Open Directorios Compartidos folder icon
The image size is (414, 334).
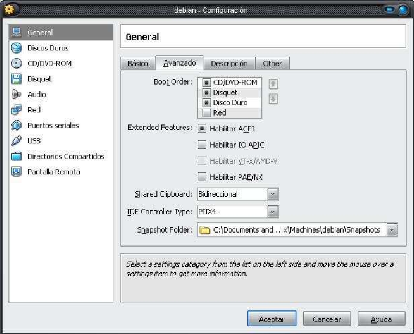point(16,156)
